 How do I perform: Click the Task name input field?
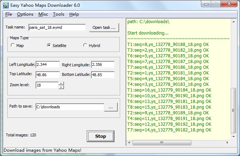[57, 27]
